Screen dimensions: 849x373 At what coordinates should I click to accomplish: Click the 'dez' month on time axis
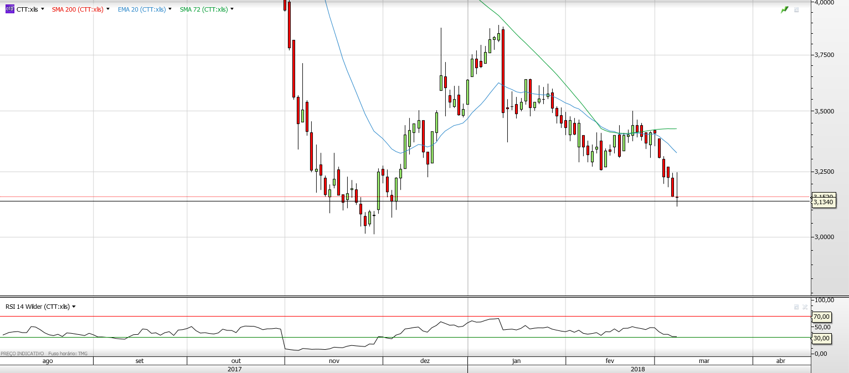tap(425, 361)
